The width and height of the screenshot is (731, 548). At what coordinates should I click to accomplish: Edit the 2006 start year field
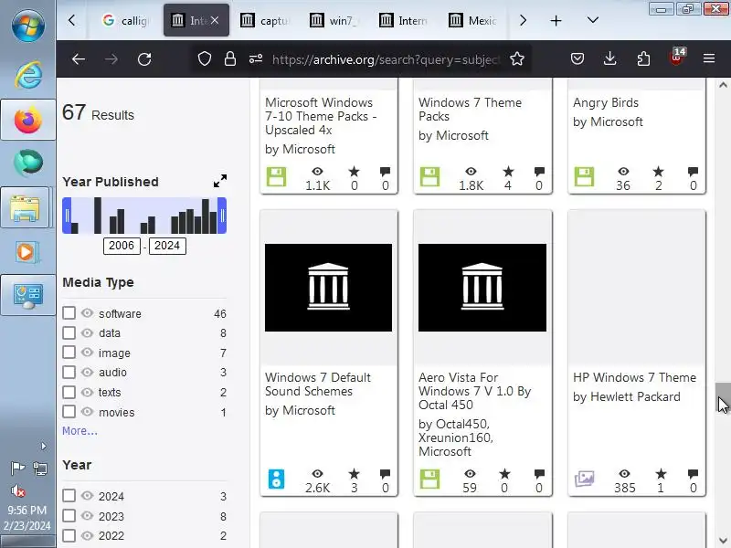click(122, 246)
